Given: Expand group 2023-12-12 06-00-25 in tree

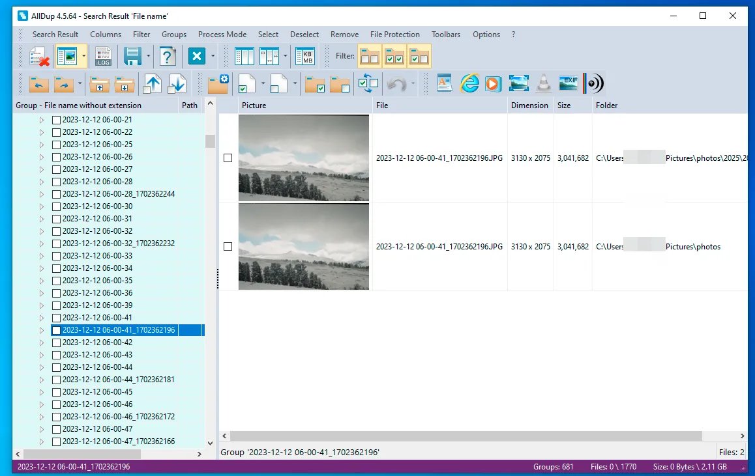Looking at the screenshot, I should 41,145.
